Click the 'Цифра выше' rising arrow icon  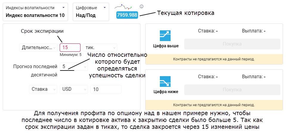click(165, 36)
